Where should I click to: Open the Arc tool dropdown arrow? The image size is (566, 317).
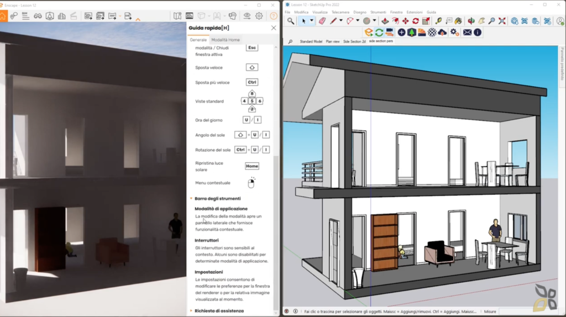(x=358, y=20)
